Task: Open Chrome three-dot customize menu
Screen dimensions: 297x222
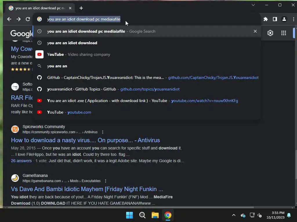Action: [294, 19]
